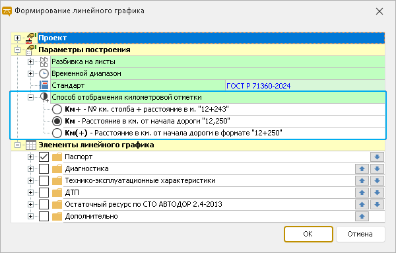
Task: Expand Временной диапазон node
Action: coord(30,74)
